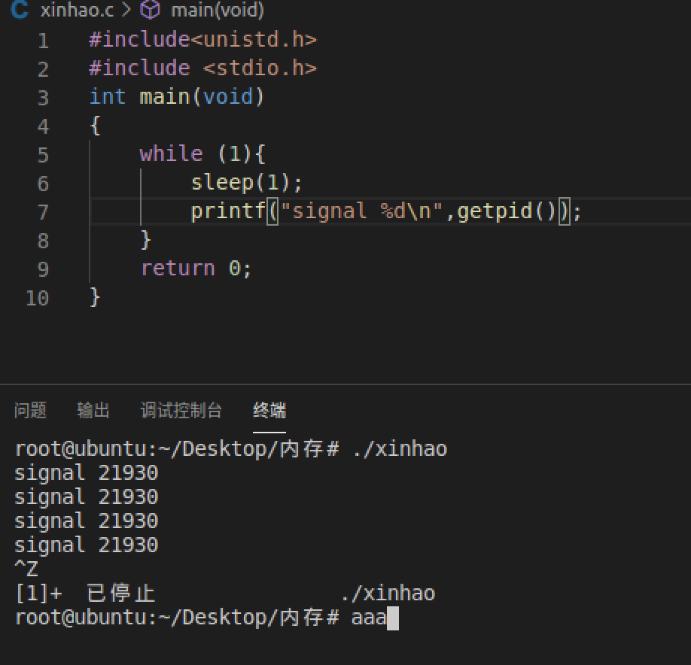Click the last root@ubuntu terminal prompt
Viewport: 691px width, 665px height.
[x=177, y=618]
